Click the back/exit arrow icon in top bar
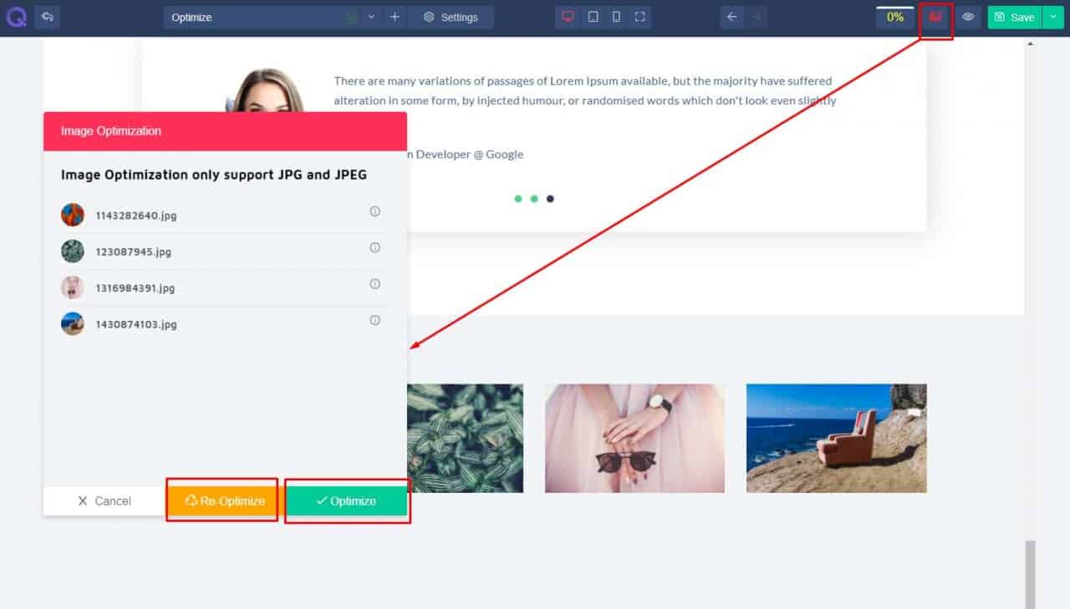The width and height of the screenshot is (1070, 609). click(47, 17)
